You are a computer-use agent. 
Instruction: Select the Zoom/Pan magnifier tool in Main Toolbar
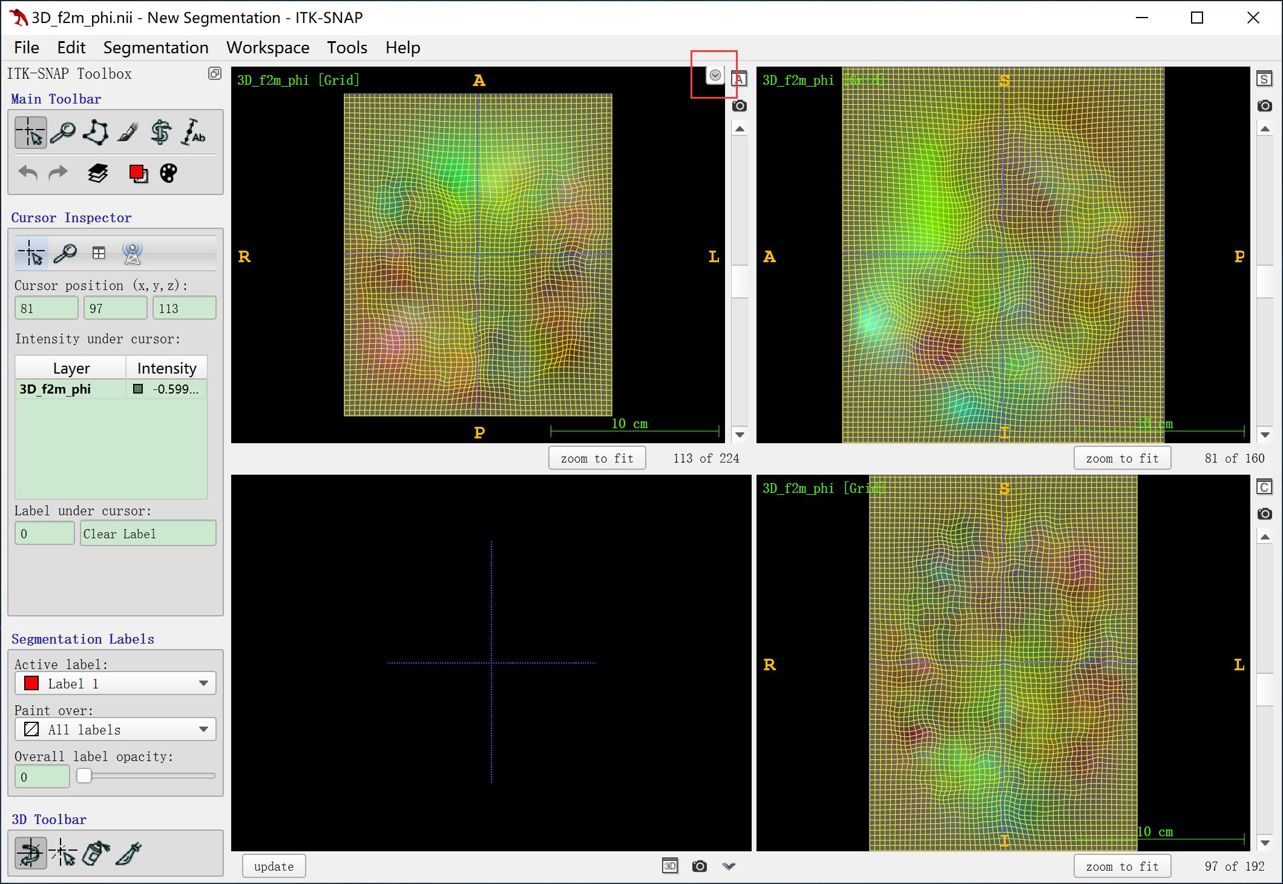63,133
